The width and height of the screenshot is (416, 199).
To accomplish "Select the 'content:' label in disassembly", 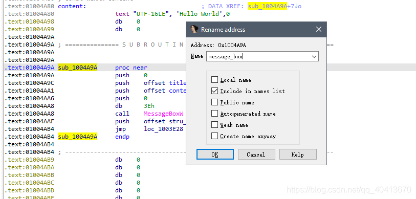I will click(x=72, y=6).
